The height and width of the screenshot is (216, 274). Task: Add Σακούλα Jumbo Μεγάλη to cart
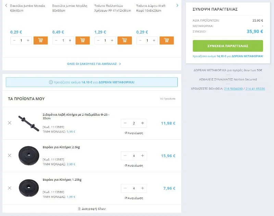point(83,40)
